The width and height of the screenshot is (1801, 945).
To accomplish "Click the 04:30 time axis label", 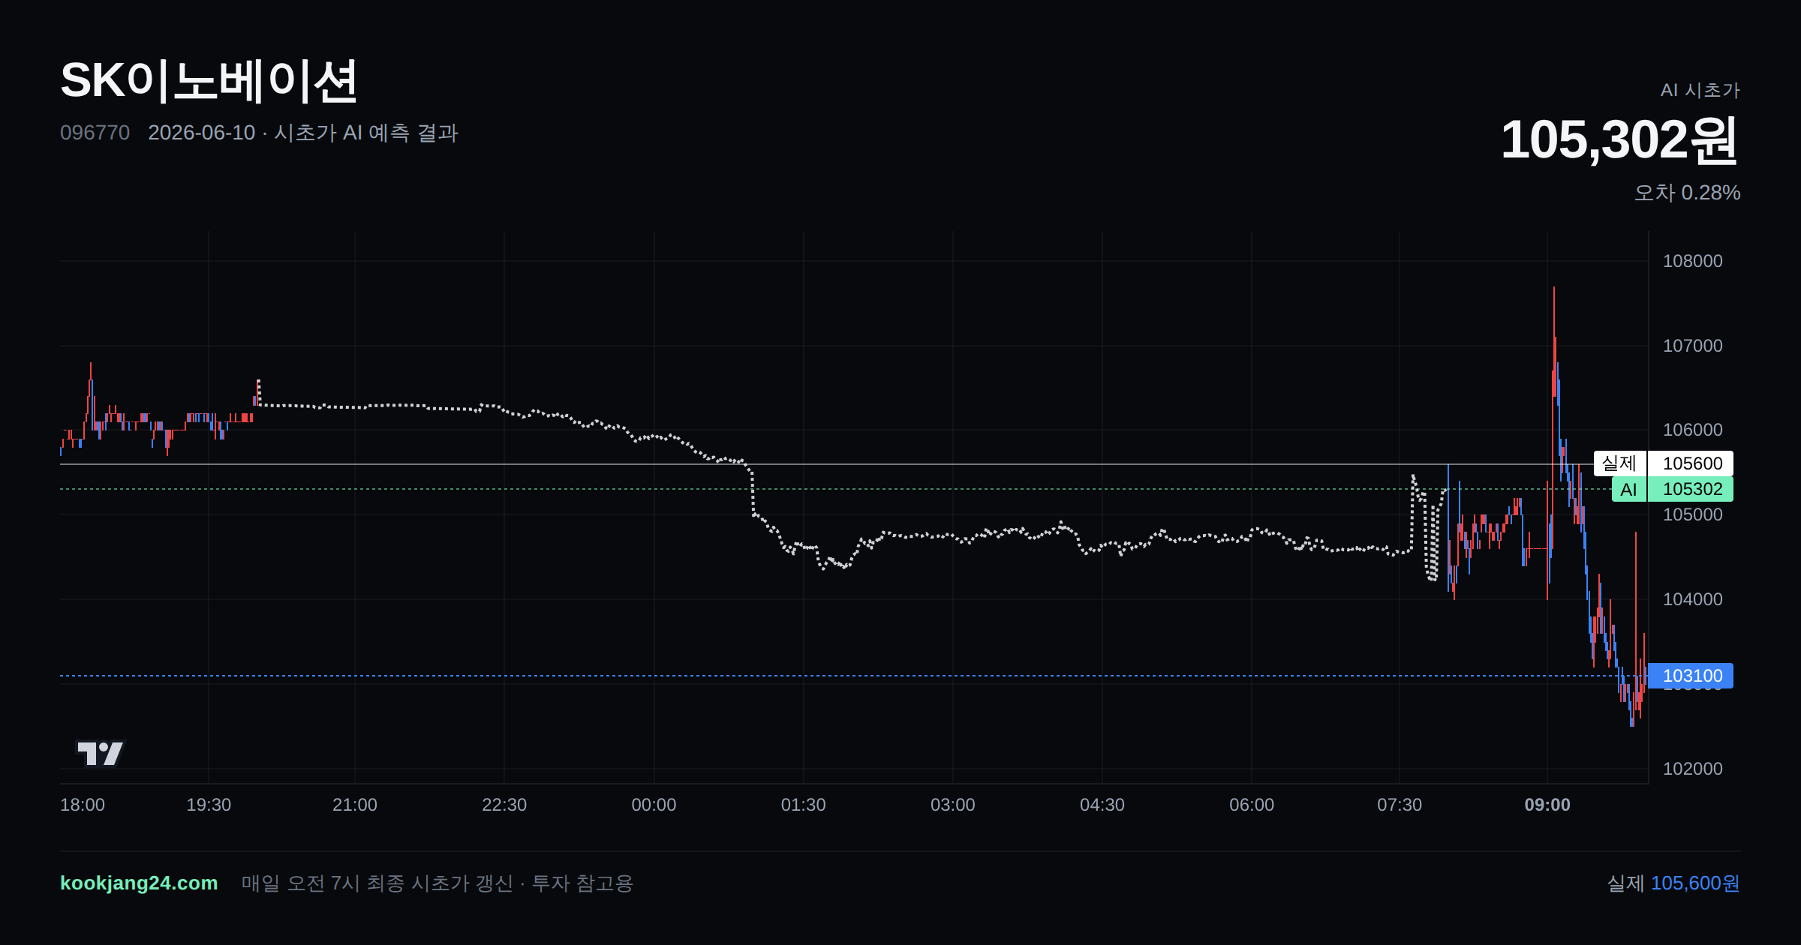I will 1102,805.
